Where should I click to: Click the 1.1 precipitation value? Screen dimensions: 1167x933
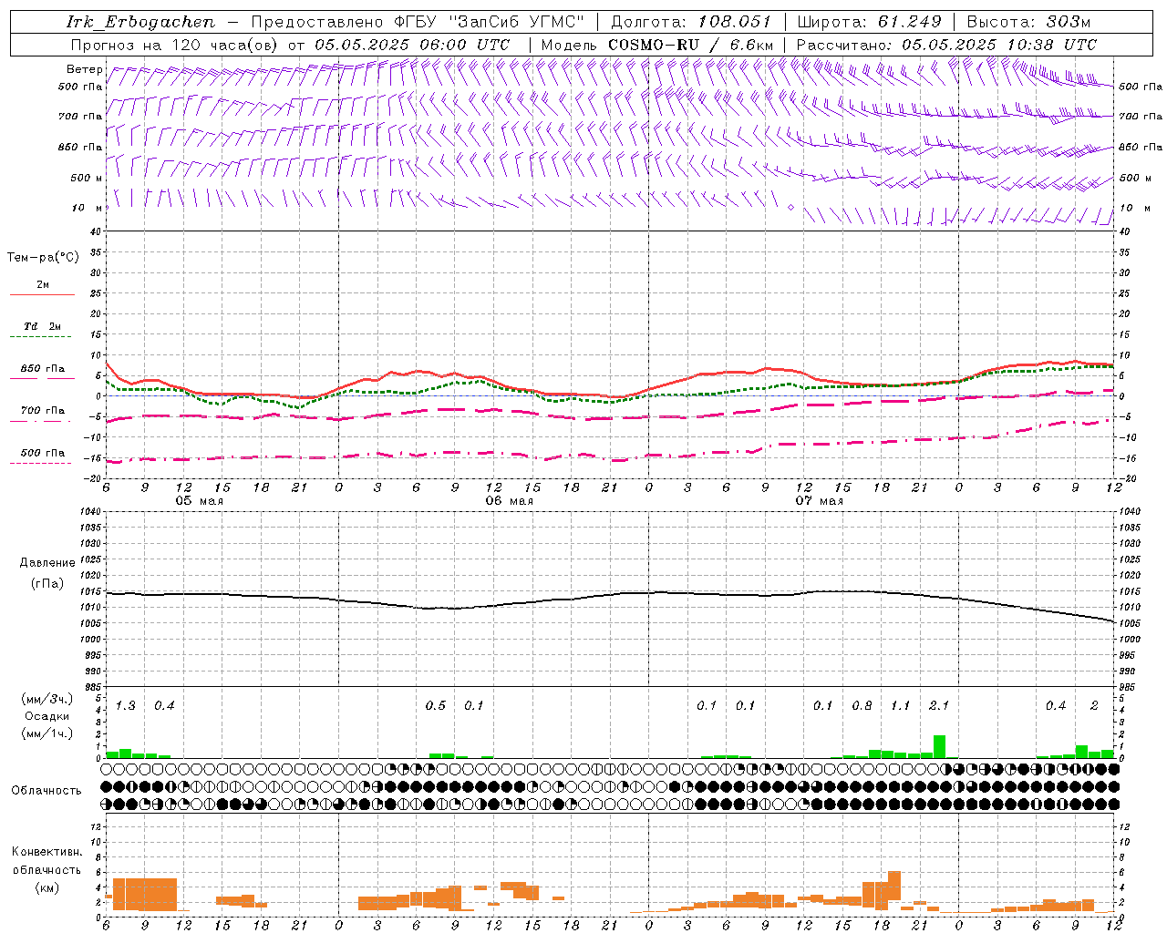coord(901,705)
